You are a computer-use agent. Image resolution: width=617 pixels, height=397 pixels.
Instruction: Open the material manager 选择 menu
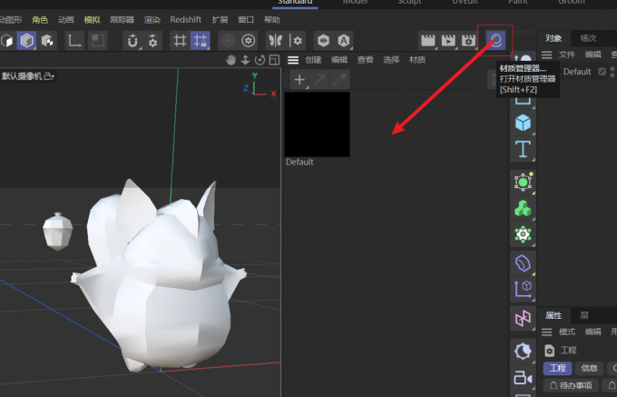pos(391,60)
